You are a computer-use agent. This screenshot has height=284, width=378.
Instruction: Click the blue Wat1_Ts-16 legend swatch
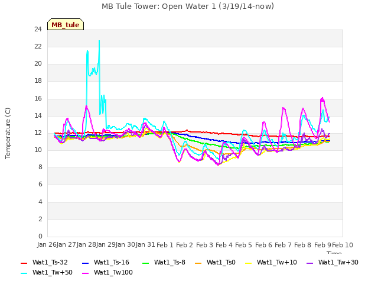click(85, 263)
